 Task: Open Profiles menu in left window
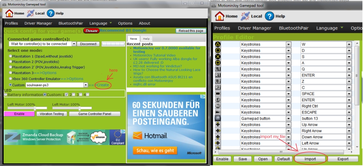pos(11,23)
